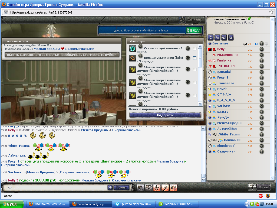Open info for player Var bass
Image resolution: width=277 pixels, height=208 pixels.
[x=262, y=106]
